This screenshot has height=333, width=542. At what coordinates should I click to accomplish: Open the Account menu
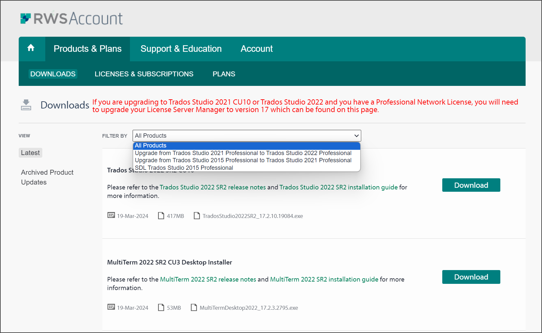coord(257,49)
